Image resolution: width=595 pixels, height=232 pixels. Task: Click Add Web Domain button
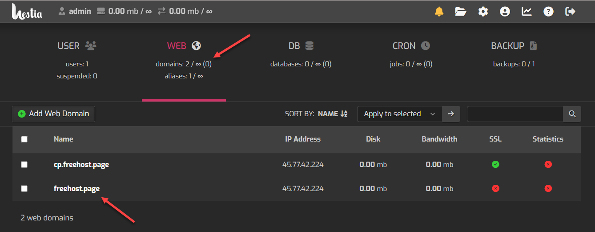[x=53, y=114]
